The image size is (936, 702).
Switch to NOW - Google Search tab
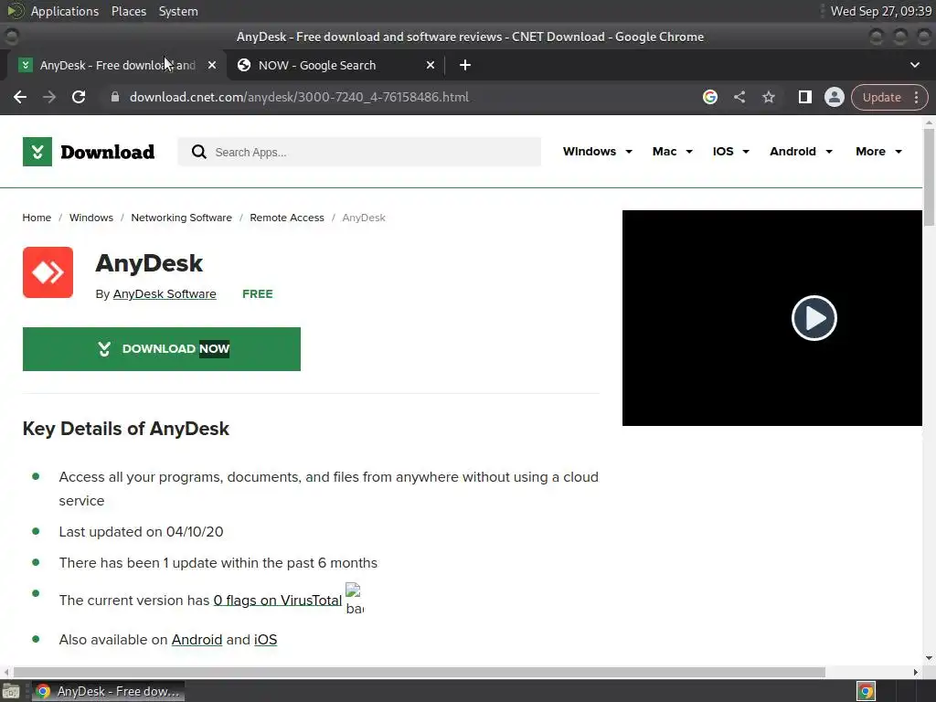[335, 65]
